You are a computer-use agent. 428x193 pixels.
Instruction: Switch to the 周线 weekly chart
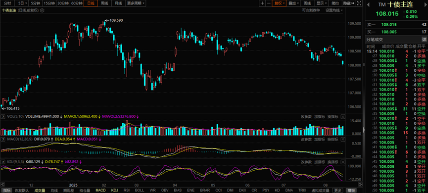coord(104,3)
